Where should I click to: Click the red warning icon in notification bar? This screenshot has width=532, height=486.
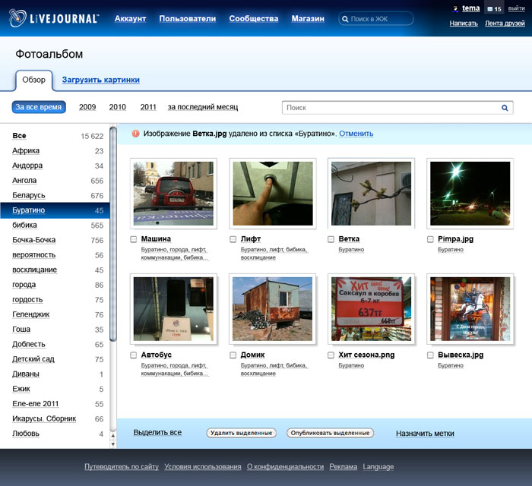click(x=135, y=134)
